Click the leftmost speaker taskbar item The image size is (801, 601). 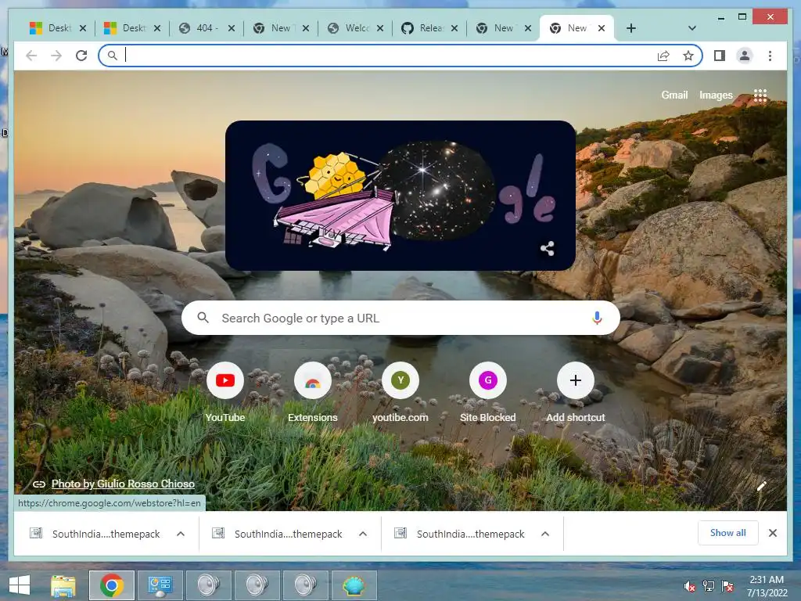[x=208, y=585]
